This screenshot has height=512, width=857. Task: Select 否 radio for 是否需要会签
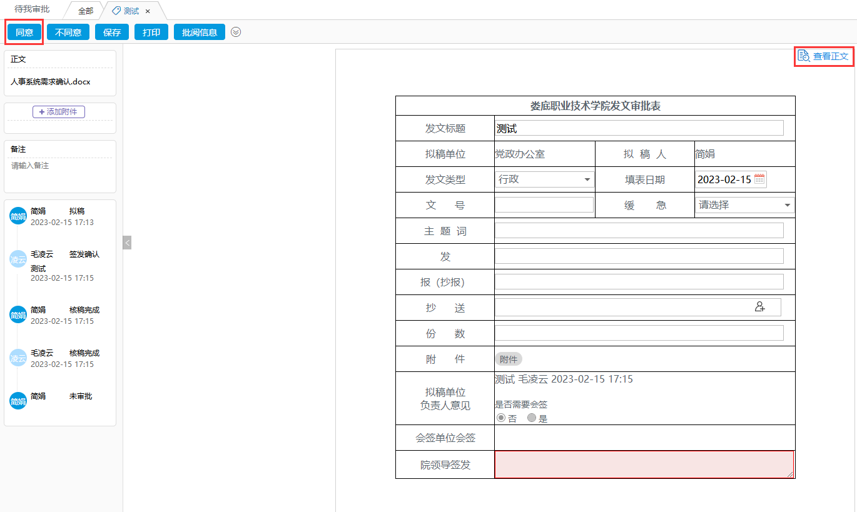tap(500, 418)
